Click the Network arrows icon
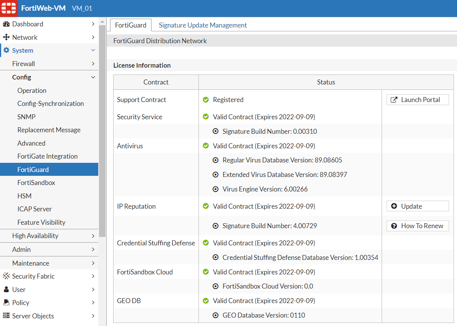The height and width of the screenshot is (326, 457). click(6, 37)
